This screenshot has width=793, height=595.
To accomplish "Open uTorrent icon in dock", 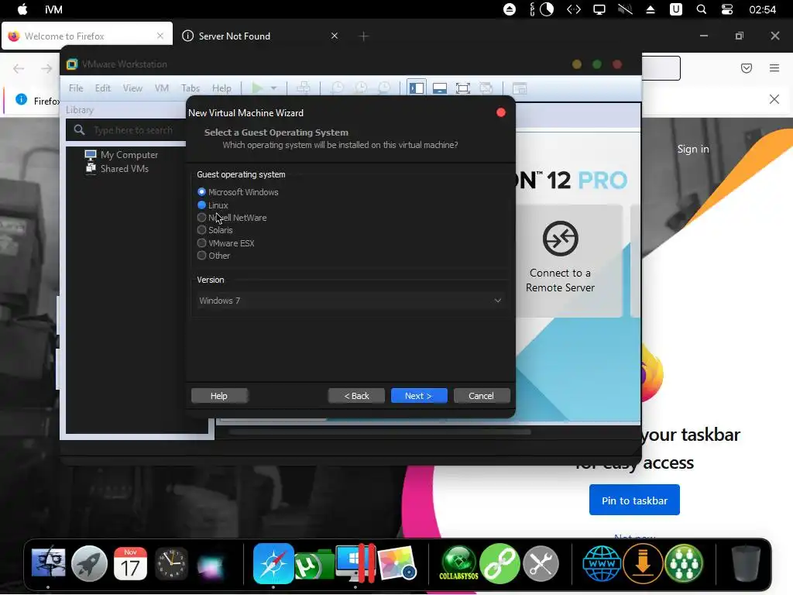I will coord(314,564).
